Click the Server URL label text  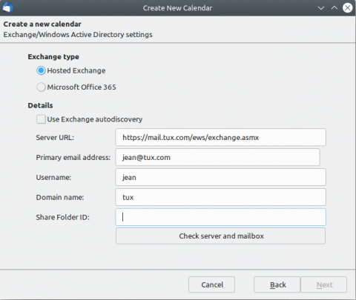pos(55,137)
